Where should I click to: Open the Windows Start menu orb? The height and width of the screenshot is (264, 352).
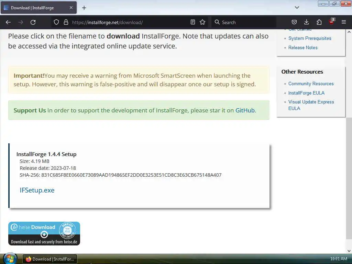[x=10, y=258]
